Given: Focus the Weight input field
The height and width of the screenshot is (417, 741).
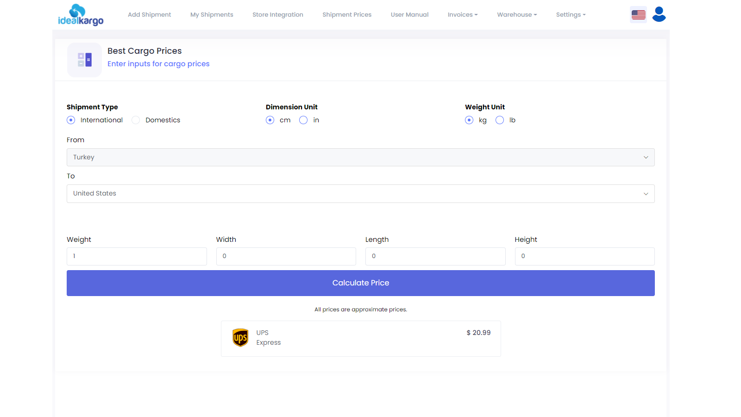Looking at the screenshot, I should coord(137,256).
